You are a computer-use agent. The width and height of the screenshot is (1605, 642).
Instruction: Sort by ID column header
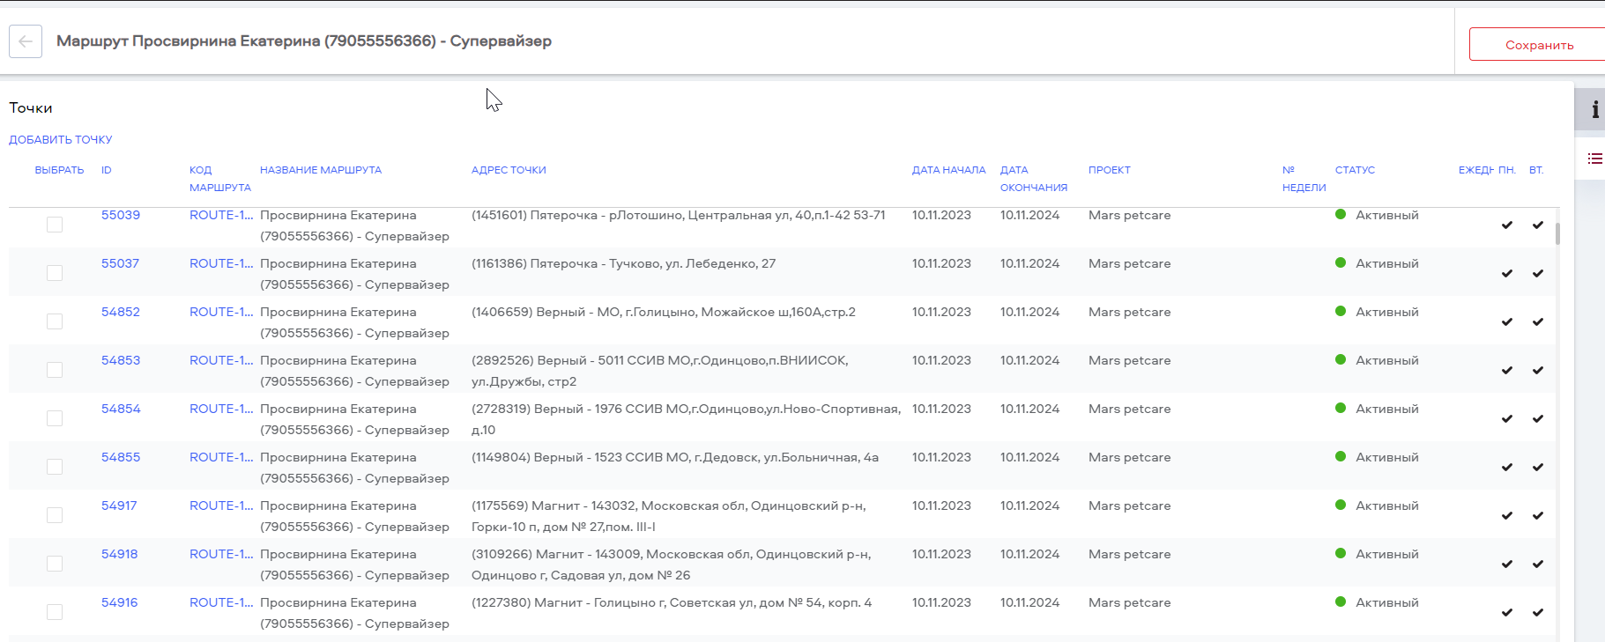(107, 170)
